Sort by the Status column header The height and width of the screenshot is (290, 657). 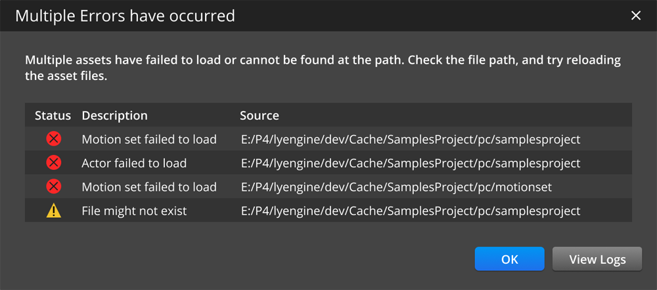(x=53, y=115)
